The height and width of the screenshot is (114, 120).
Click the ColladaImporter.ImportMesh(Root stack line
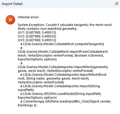point(63,75)
